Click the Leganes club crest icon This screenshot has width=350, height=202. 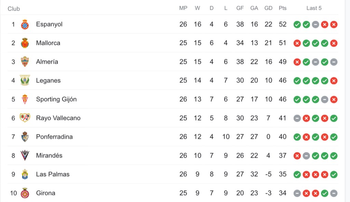[25, 80]
